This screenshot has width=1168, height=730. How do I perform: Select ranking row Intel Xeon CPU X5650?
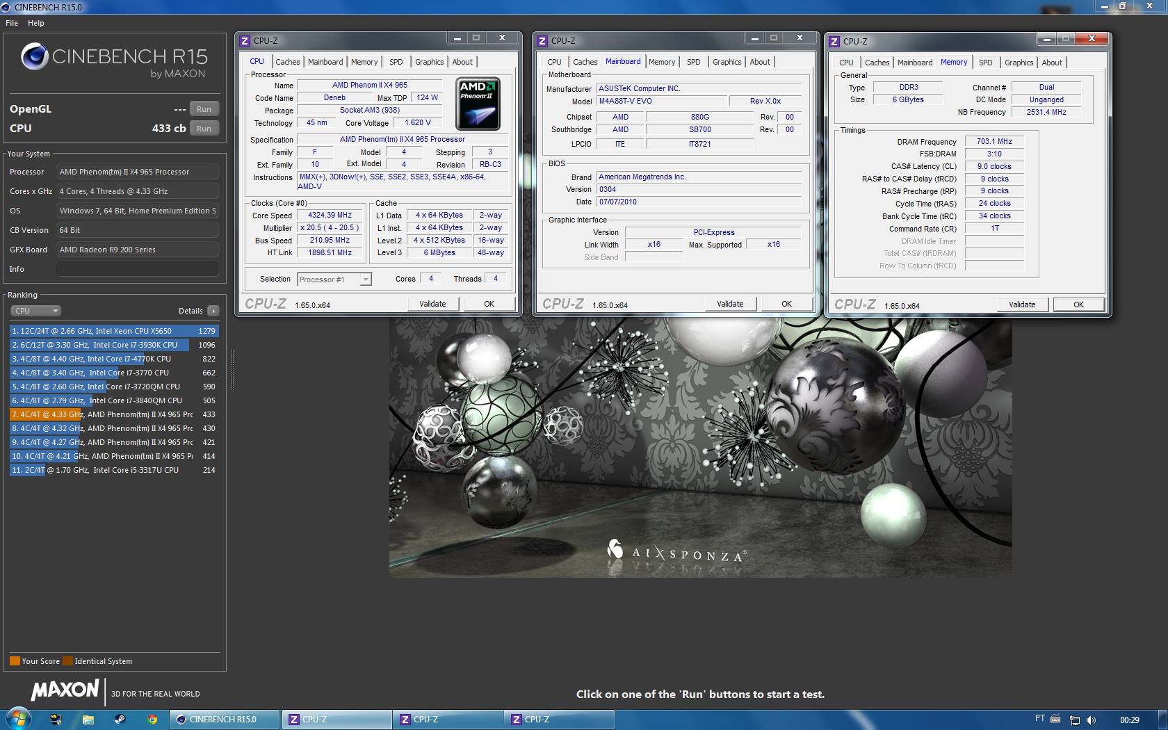[x=114, y=331]
